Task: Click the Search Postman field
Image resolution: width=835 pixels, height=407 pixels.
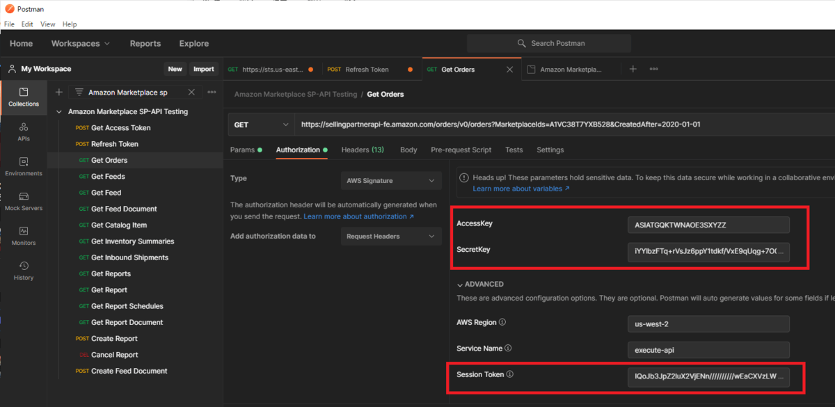Action: click(550, 43)
